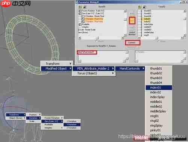Screen dimensions: 188x142
Task: Choose middle02 from HandControls list
Action: 159,107
